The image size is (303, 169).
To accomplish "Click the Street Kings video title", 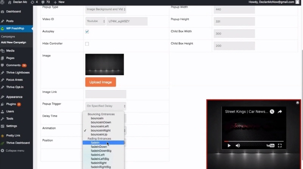I will (247, 112).
